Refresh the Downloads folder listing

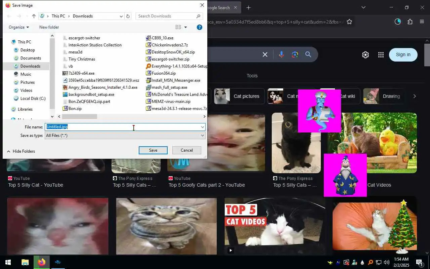[128, 16]
